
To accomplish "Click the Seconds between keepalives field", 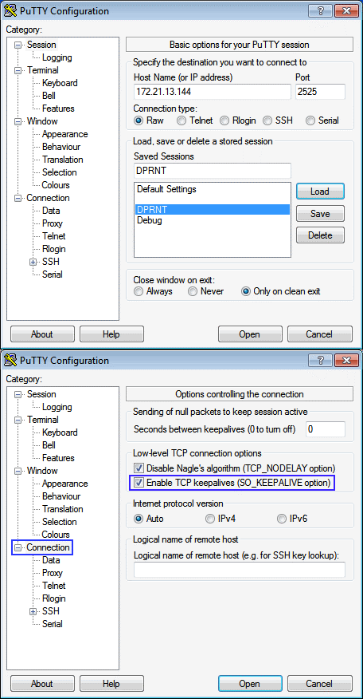I will point(326,429).
